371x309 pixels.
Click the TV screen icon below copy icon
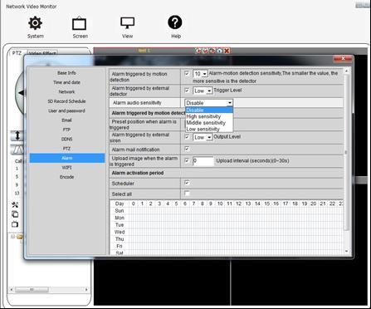pyautogui.click(x=15, y=223)
